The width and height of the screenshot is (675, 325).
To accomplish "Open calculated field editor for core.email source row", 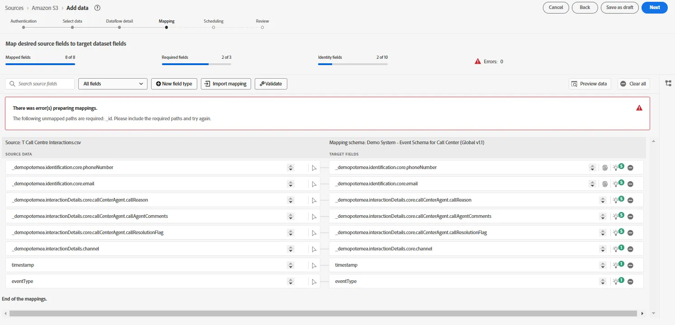I will click(x=314, y=184).
